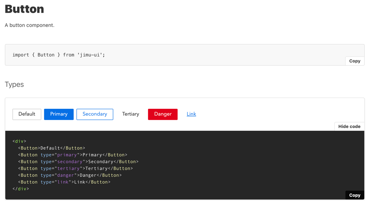374x210 pixels.
Task: Open the underlined Link button
Action: [191, 114]
